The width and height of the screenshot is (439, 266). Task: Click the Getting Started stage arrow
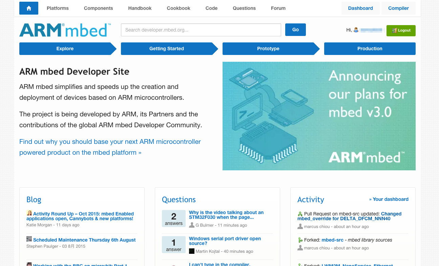(x=166, y=49)
